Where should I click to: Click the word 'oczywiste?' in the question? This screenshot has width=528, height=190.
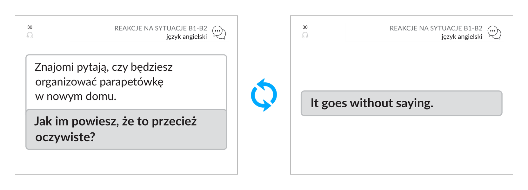65,137
